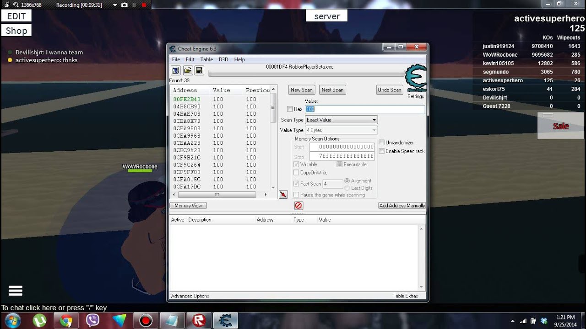Pause the recording in recorder bar

click(x=134, y=5)
